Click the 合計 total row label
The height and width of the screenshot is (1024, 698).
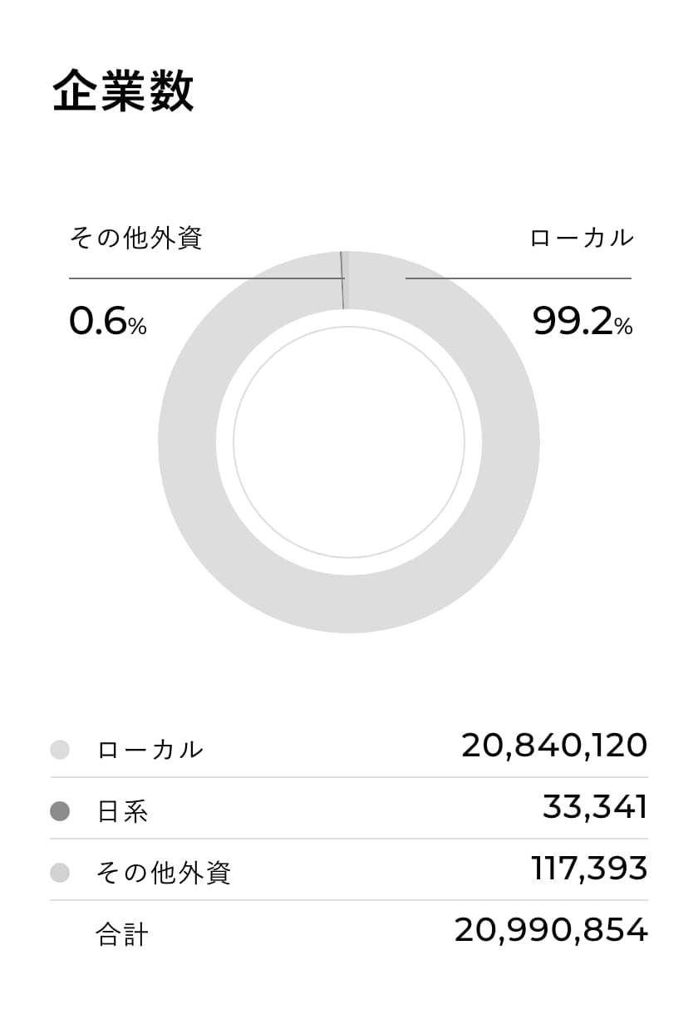coord(123,934)
